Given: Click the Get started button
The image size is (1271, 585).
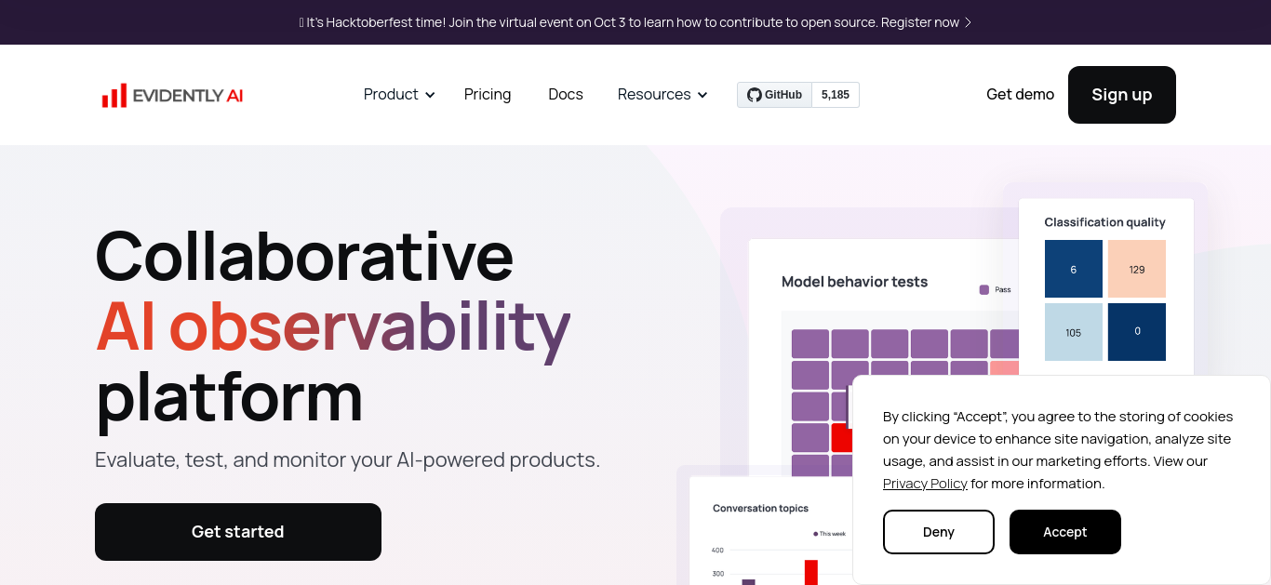Looking at the screenshot, I should [x=238, y=532].
